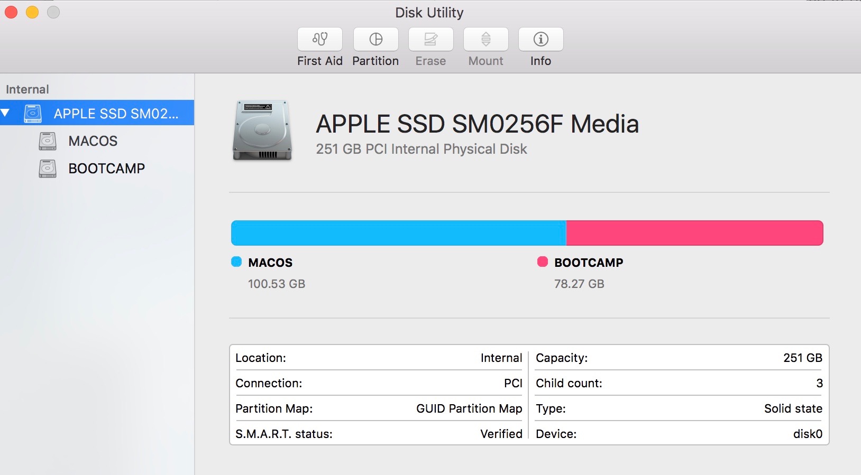Click the blue MACOS partition bar segment

click(398, 233)
